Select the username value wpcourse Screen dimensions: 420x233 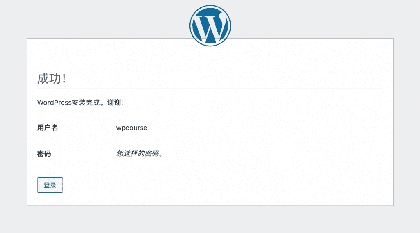tap(132, 128)
